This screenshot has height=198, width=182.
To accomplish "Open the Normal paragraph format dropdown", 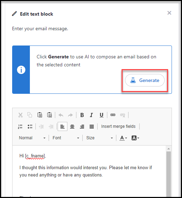I will 32,138.
